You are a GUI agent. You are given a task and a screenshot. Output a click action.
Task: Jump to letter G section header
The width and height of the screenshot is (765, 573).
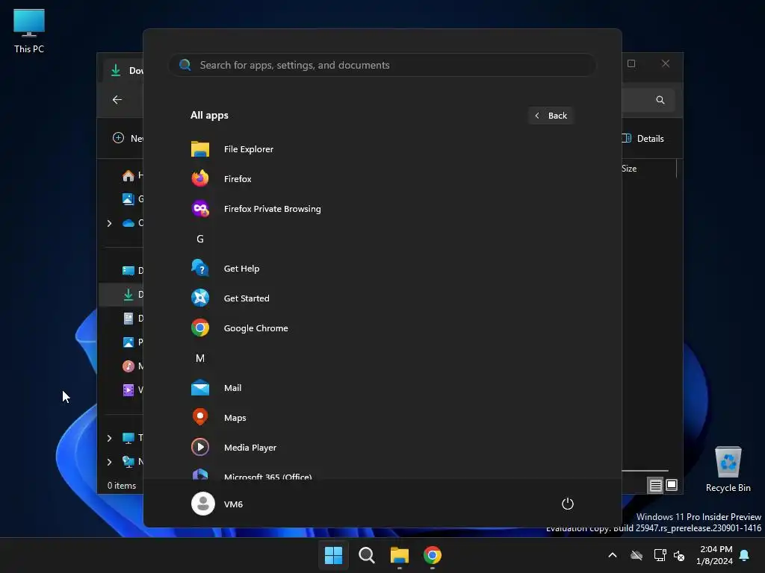pos(200,239)
